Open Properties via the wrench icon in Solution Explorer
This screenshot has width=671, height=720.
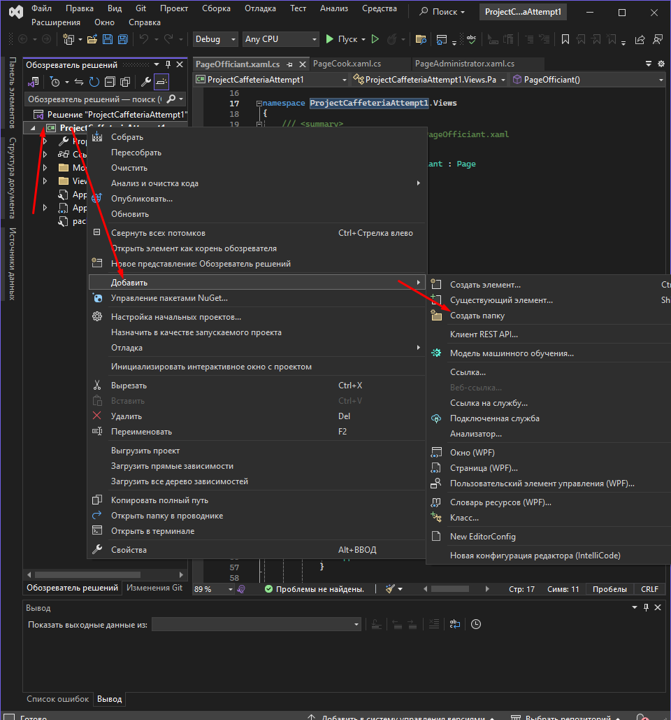coord(146,82)
